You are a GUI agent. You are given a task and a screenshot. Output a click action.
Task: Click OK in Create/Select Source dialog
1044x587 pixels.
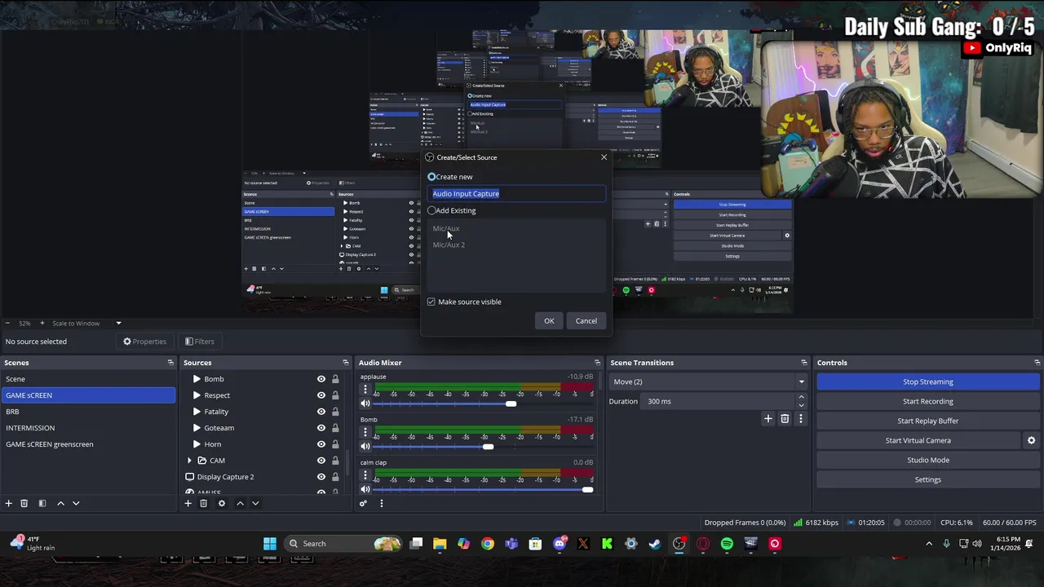point(549,320)
